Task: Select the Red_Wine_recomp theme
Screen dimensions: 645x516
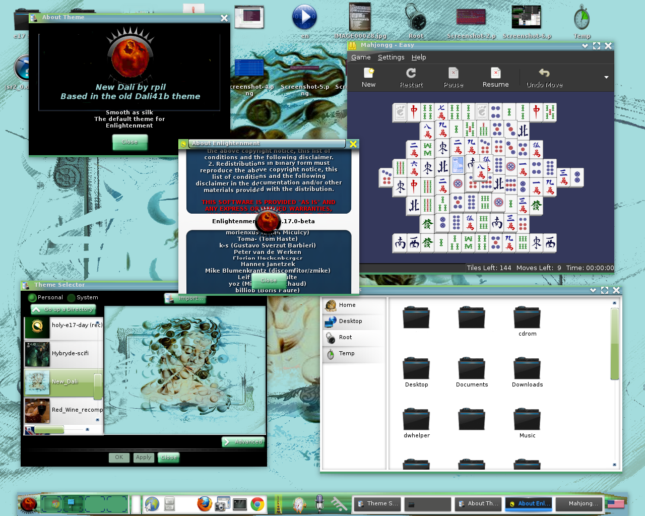Action: coord(63,410)
